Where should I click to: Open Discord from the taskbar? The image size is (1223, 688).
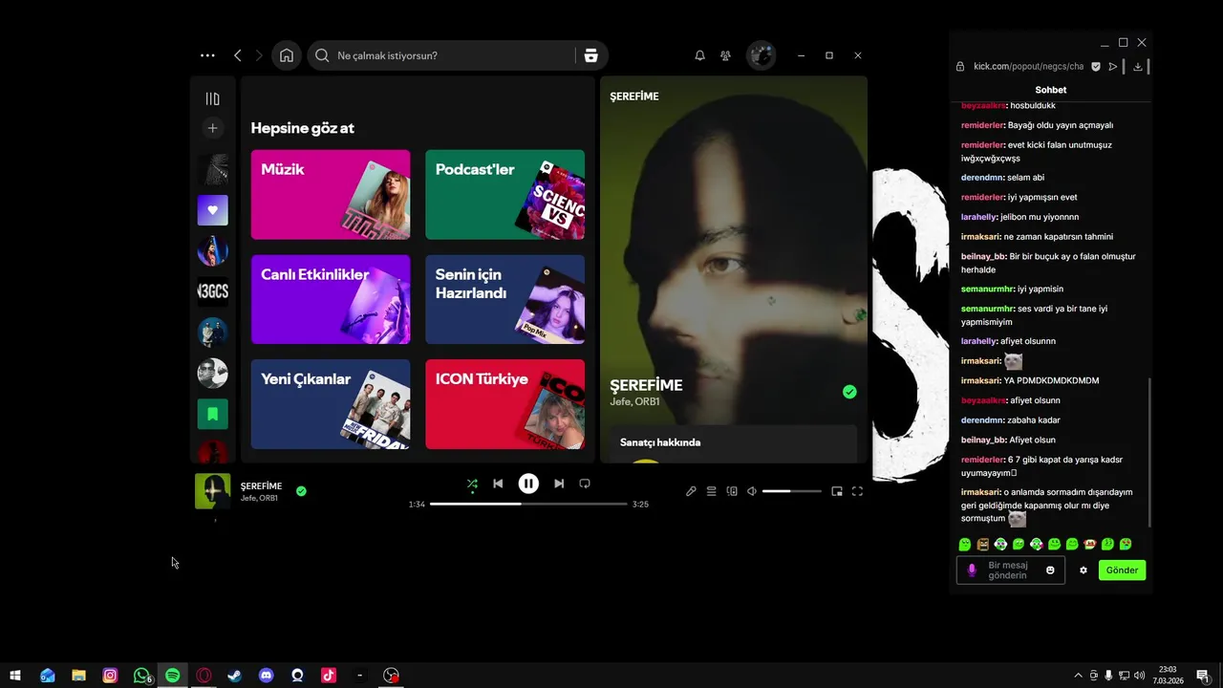pyautogui.click(x=267, y=676)
